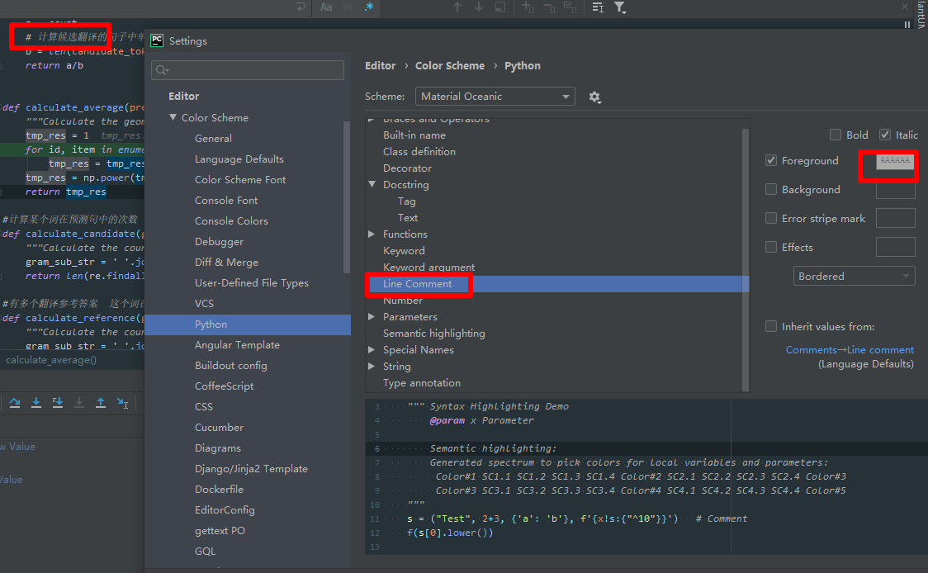Open Language Defaults settings page
Image resolution: width=928 pixels, height=573 pixels.
point(239,159)
